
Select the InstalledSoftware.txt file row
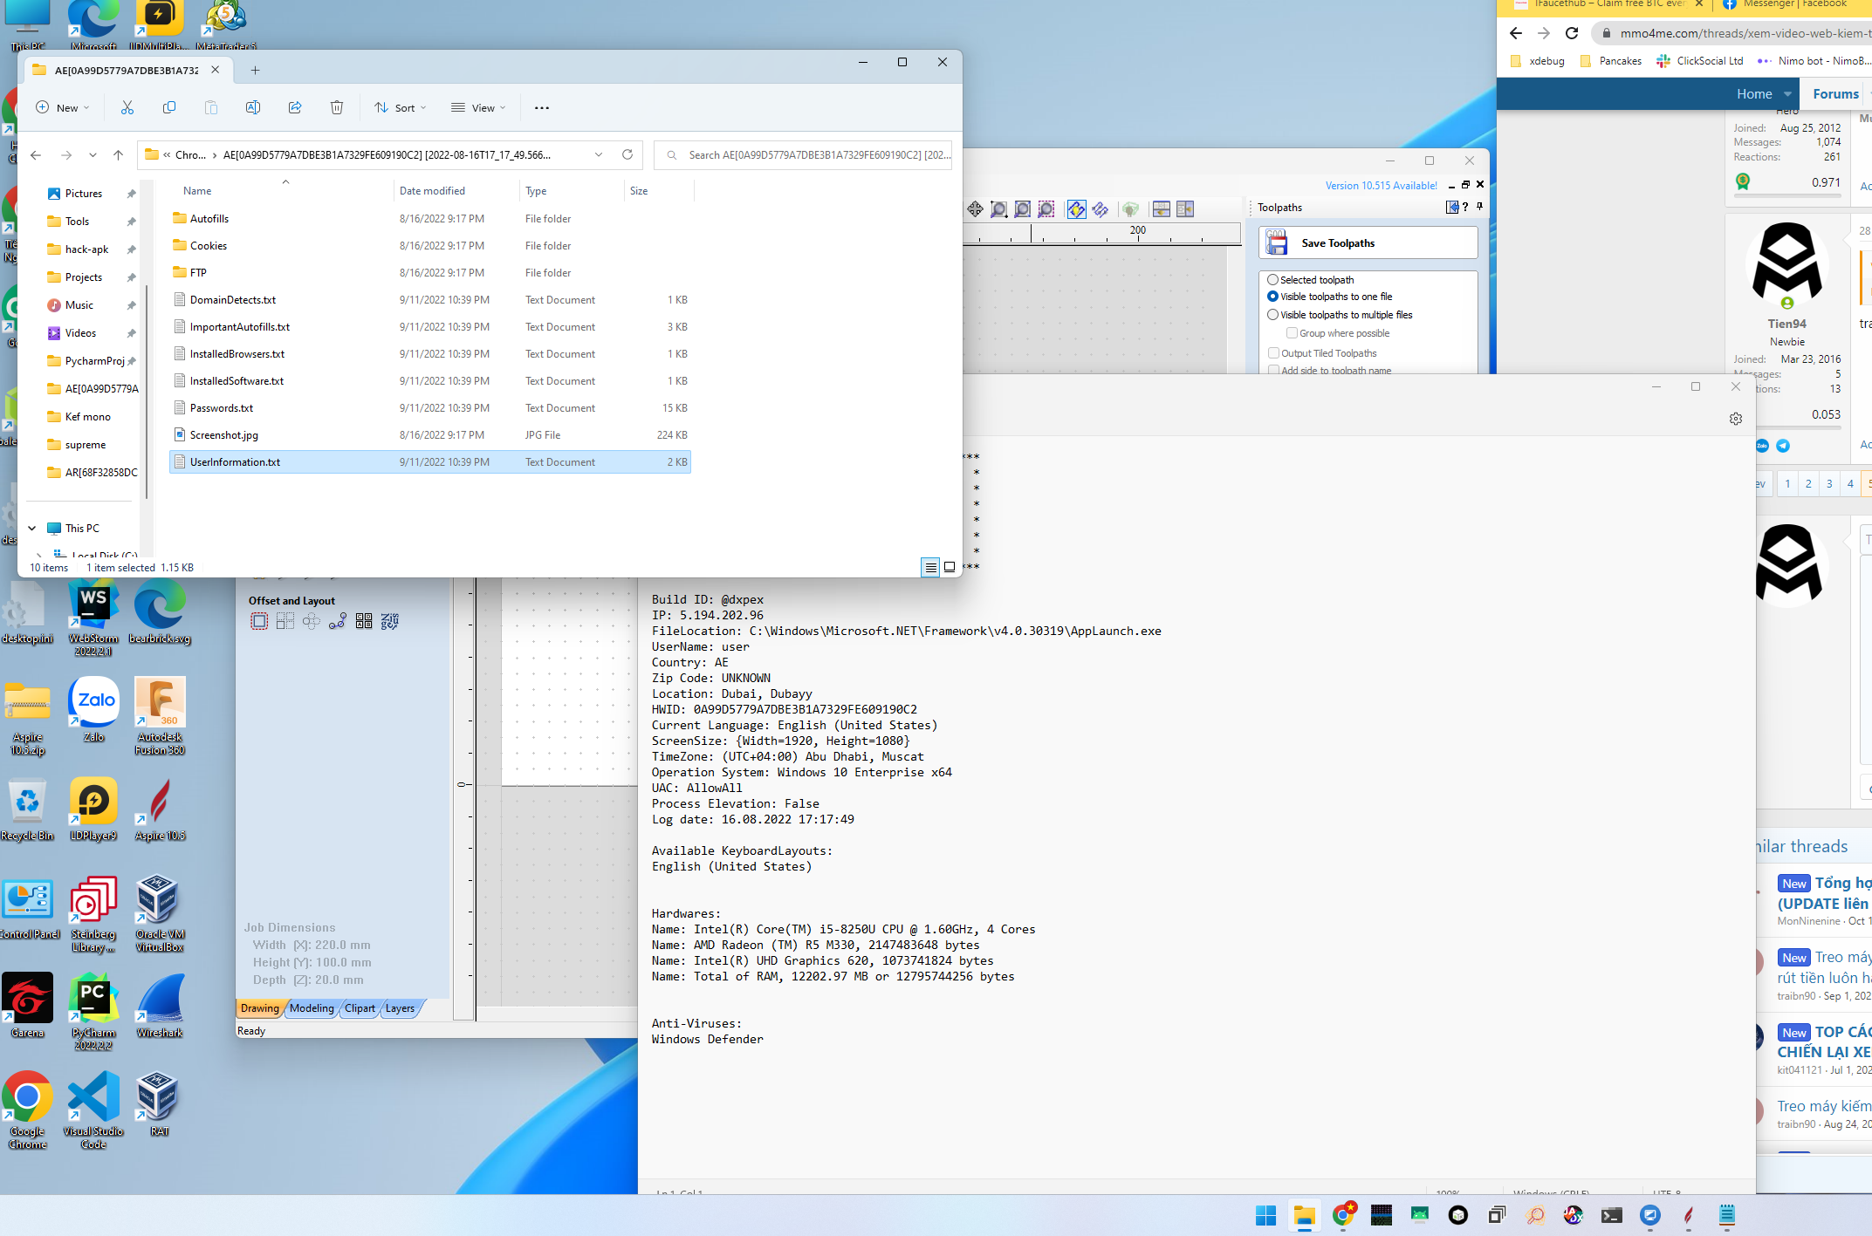tap(430, 381)
